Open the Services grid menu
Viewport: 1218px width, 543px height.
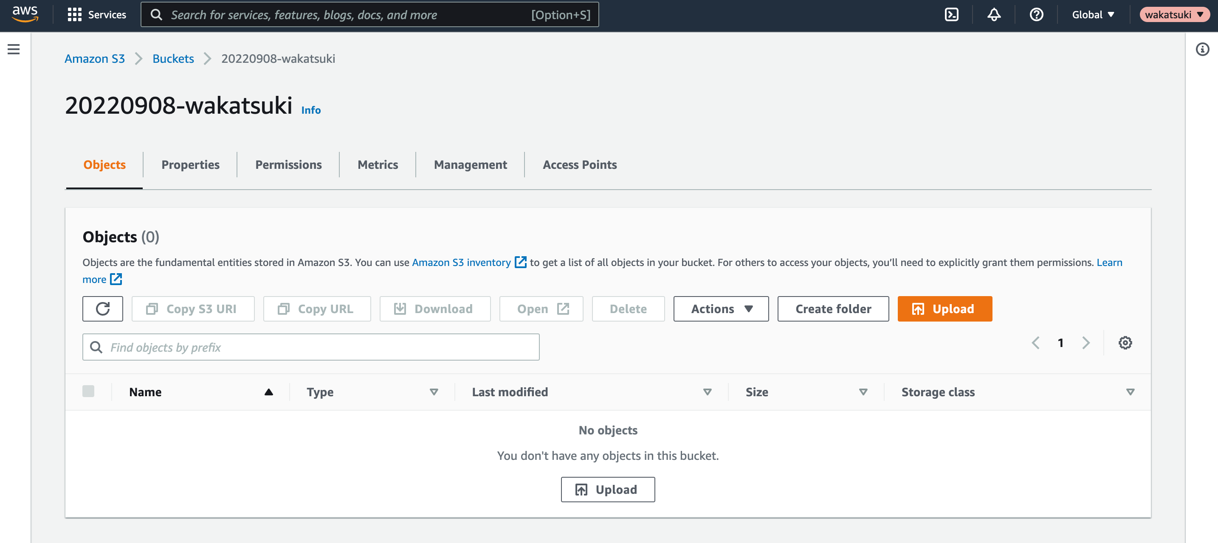pos(96,15)
